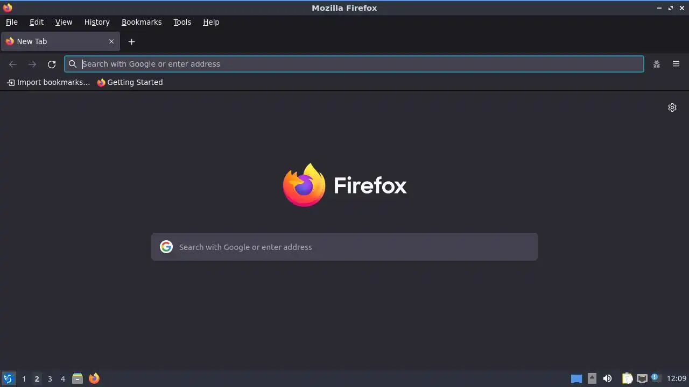Switch to workspace 4
Image resolution: width=689 pixels, height=387 pixels.
pyautogui.click(x=62, y=379)
